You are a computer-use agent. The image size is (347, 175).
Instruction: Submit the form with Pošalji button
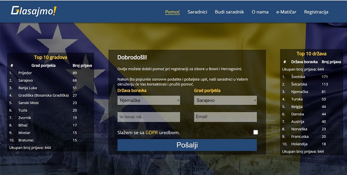[187, 145]
